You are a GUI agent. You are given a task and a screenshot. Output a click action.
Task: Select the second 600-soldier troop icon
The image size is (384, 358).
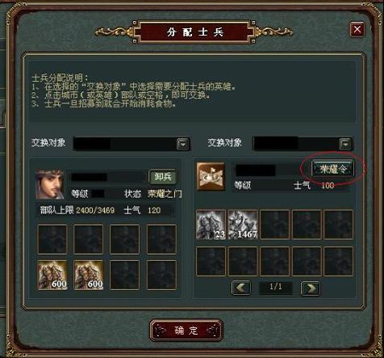[89, 275]
